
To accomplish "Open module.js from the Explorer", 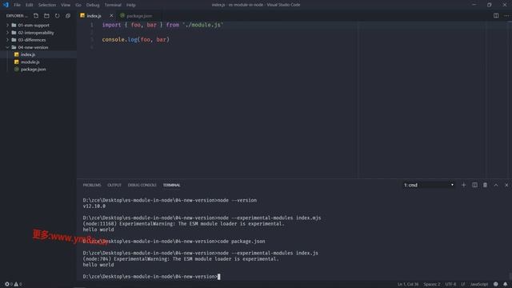I will 30,62.
